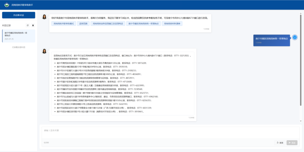
Task: Pick the 用地用林材料清单 suggestion chip
Action: [x=172, y=24]
